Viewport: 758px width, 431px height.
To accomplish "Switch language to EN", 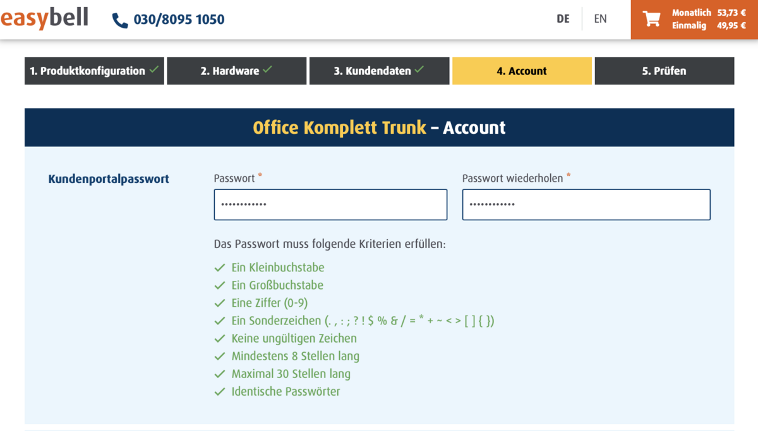I will coord(600,19).
